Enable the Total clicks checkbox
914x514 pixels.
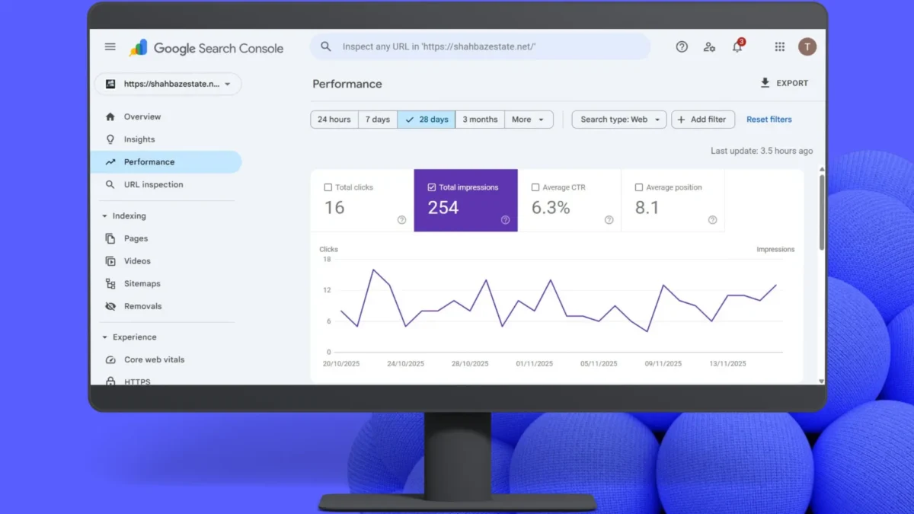[x=328, y=187]
